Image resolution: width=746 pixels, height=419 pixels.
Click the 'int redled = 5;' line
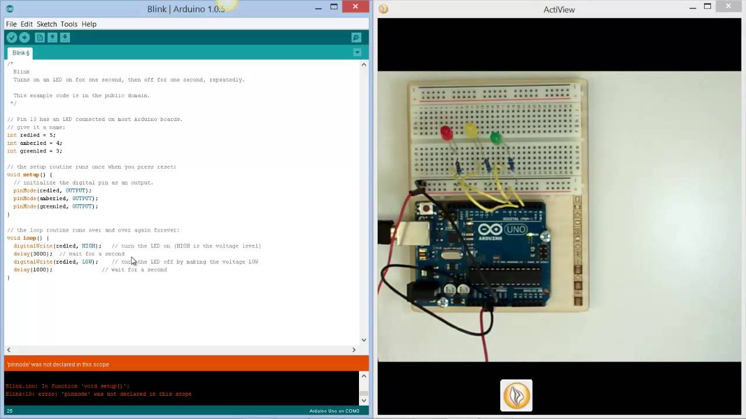coord(31,135)
